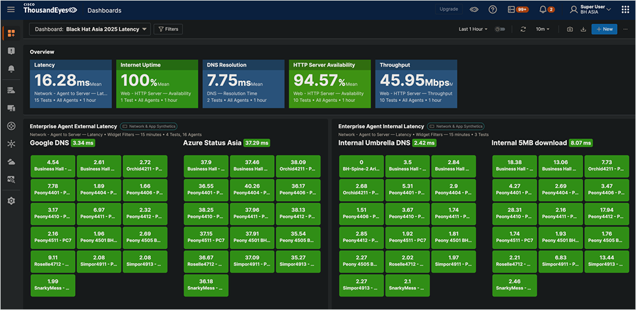The width and height of the screenshot is (636, 310).
Task: Click the help question mark icon
Action: [492, 10]
